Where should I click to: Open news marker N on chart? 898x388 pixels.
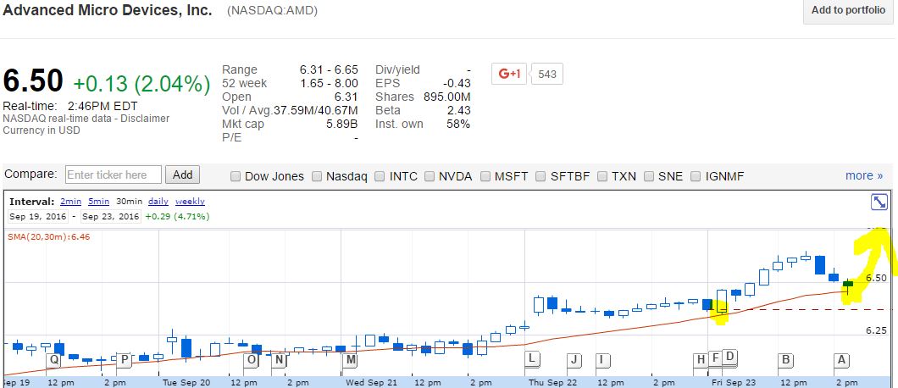coord(279,359)
